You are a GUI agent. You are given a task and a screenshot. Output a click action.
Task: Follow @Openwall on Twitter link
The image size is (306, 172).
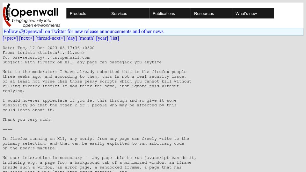coord(84,32)
